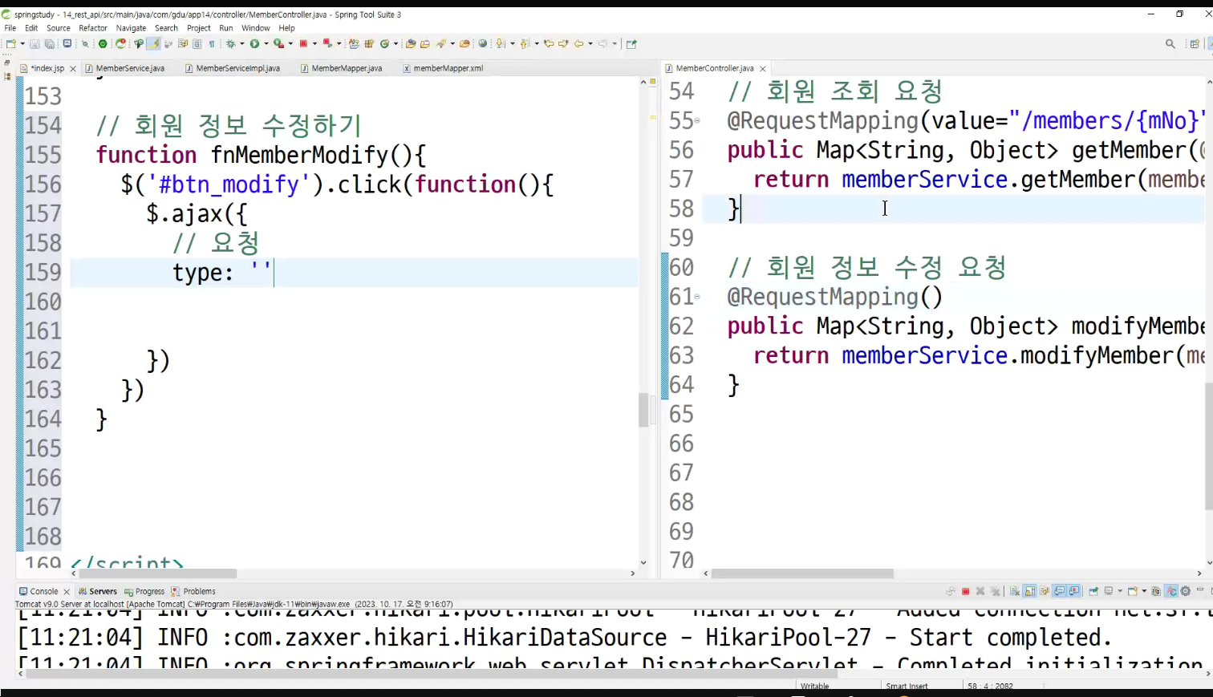
Task: Click the red Stop icon in main toolbar
Action: coord(303,44)
